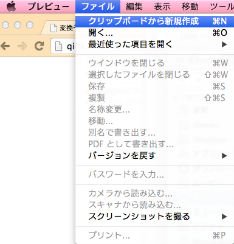The image size is (234, 244).
Task: Click PDF として書き出す... menu item
Action: [x=155, y=144]
